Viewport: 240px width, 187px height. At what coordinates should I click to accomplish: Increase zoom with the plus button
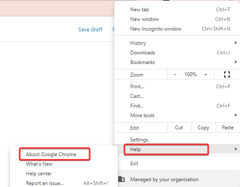(x=206, y=74)
